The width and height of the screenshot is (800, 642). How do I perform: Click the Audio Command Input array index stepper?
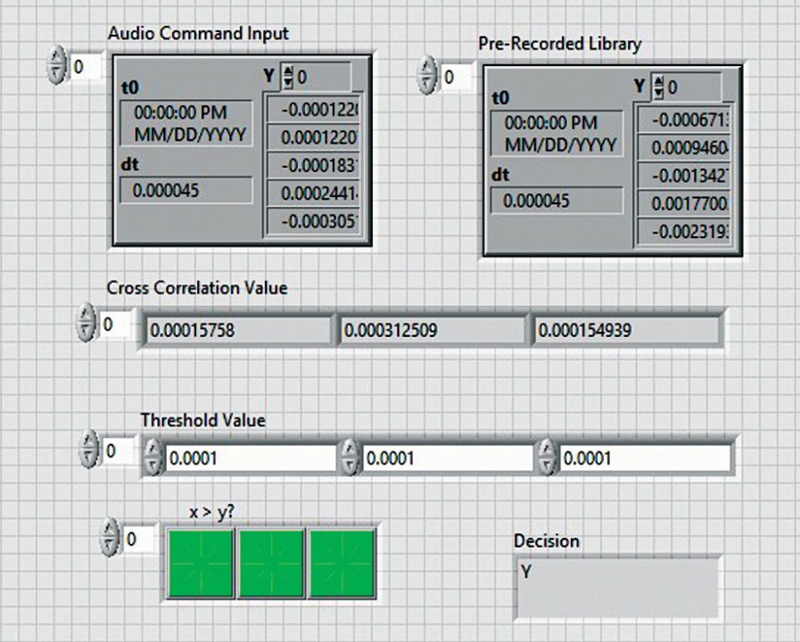click(x=58, y=68)
